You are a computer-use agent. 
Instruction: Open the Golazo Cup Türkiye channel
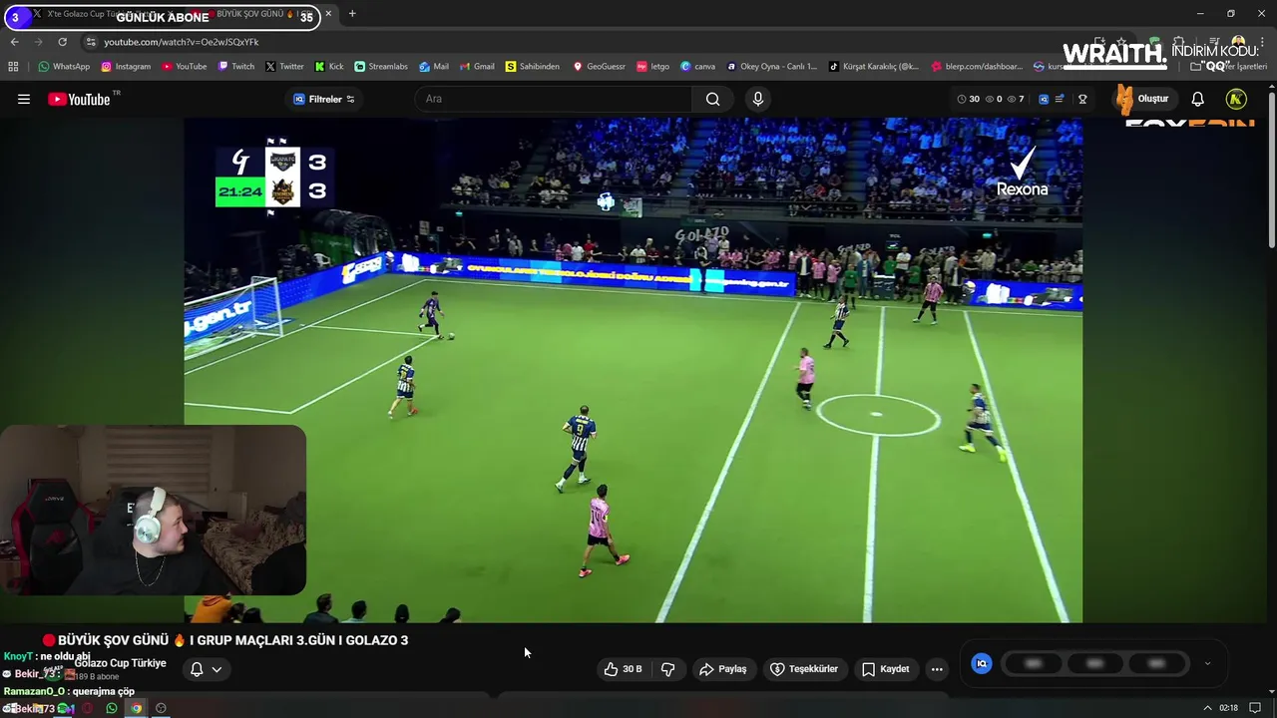point(120,663)
